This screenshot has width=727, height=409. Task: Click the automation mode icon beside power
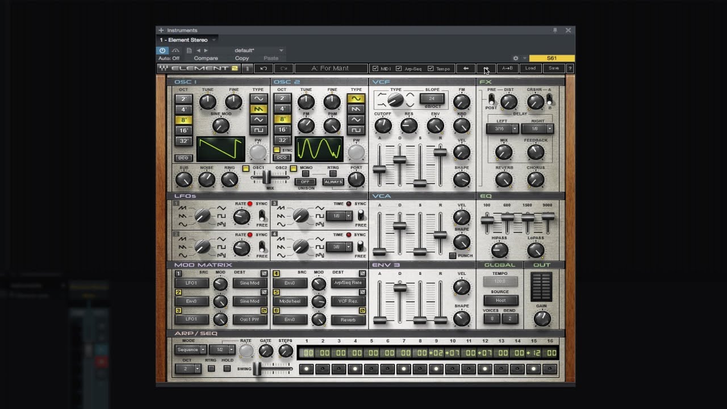point(176,51)
